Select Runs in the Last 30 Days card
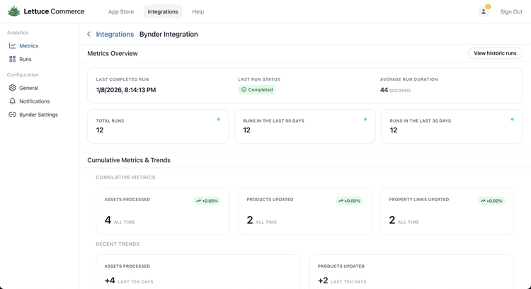Viewport: 531px width, 289px height. pyautogui.click(x=451, y=126)
